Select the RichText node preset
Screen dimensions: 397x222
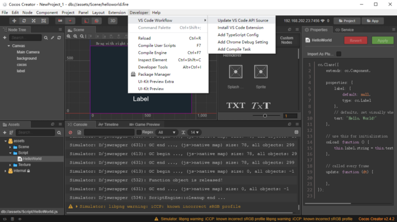[x=261, y=105]
